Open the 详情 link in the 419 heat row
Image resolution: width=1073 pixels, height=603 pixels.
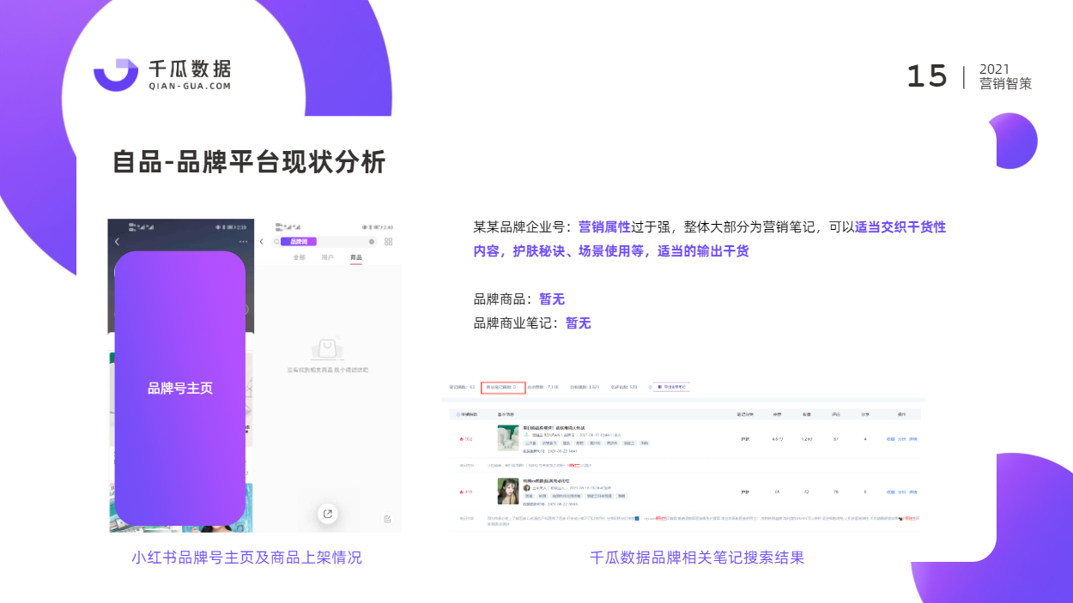(x=913, y=492)
